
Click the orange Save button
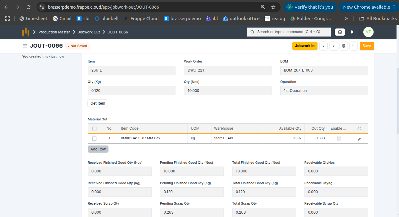tap(367, 46)
